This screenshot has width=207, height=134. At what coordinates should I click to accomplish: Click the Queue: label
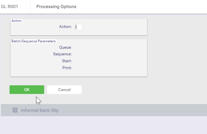click(x=66, y=48)
